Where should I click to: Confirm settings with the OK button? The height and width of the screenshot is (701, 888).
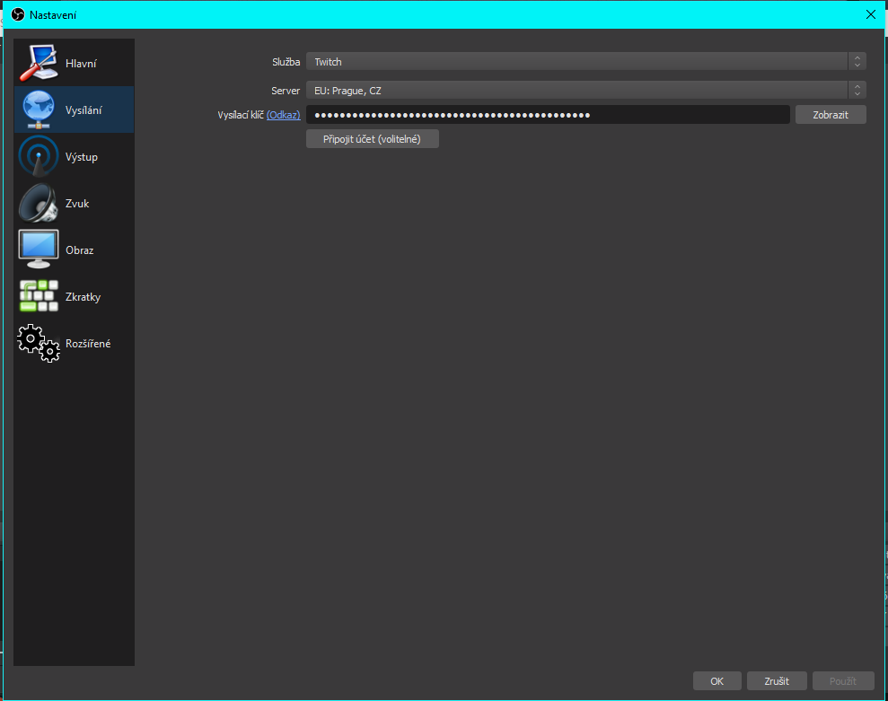point(717,681)
